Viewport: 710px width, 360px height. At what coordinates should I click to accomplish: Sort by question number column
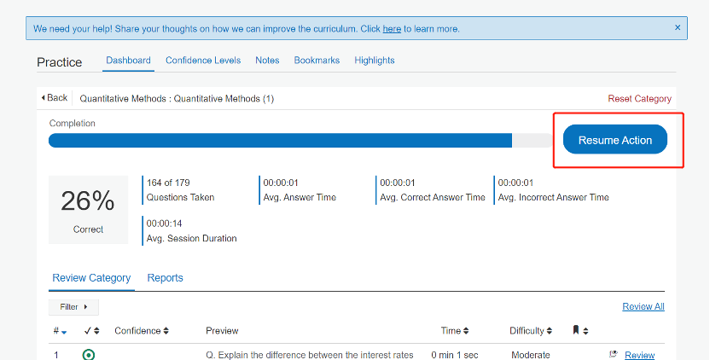[60, 331]
